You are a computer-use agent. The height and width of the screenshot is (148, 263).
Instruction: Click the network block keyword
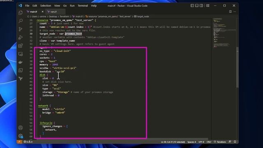click(43, 106)
